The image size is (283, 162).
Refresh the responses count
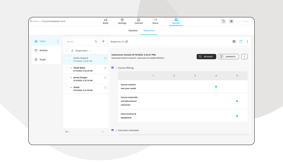tap(127, 42)
